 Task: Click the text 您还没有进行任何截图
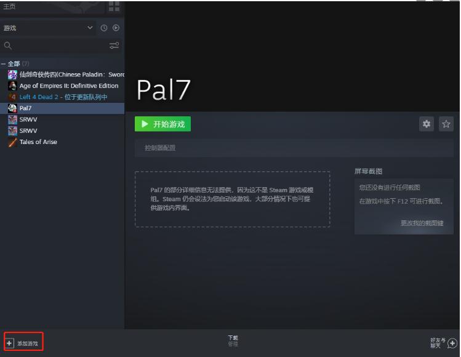click(x=390, y=187)
